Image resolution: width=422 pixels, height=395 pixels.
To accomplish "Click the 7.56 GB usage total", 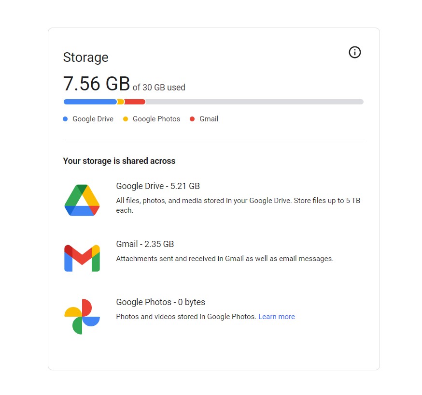I will [97, 84].
